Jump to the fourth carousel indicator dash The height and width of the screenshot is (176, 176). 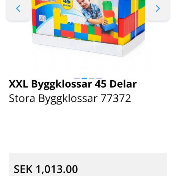99,78
